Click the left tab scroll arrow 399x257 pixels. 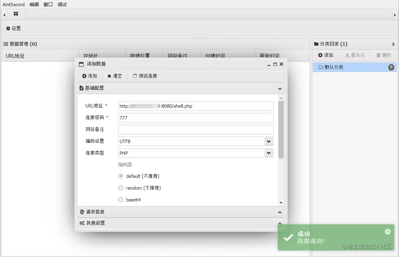(x=4, y=15)
